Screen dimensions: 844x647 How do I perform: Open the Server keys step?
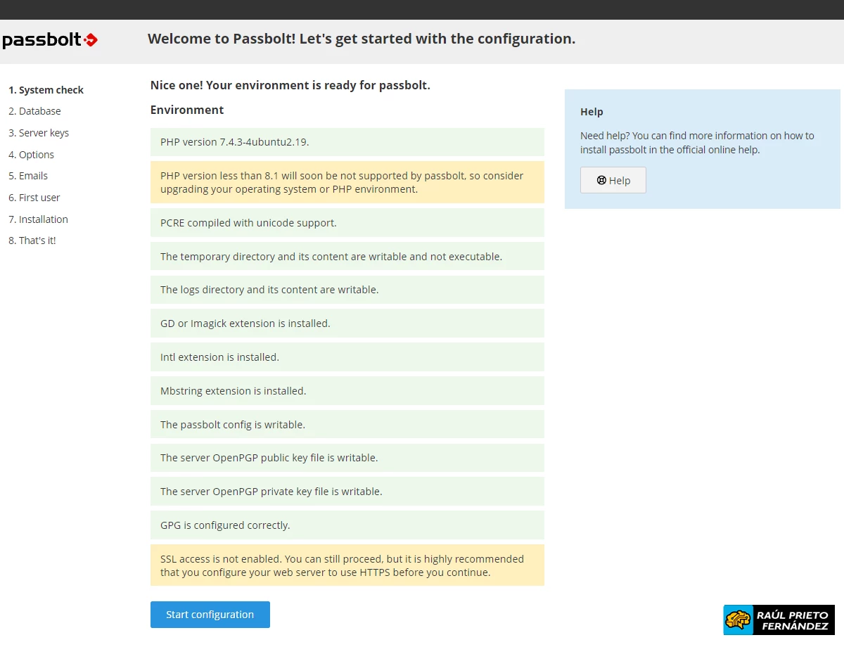coord(39,133)
